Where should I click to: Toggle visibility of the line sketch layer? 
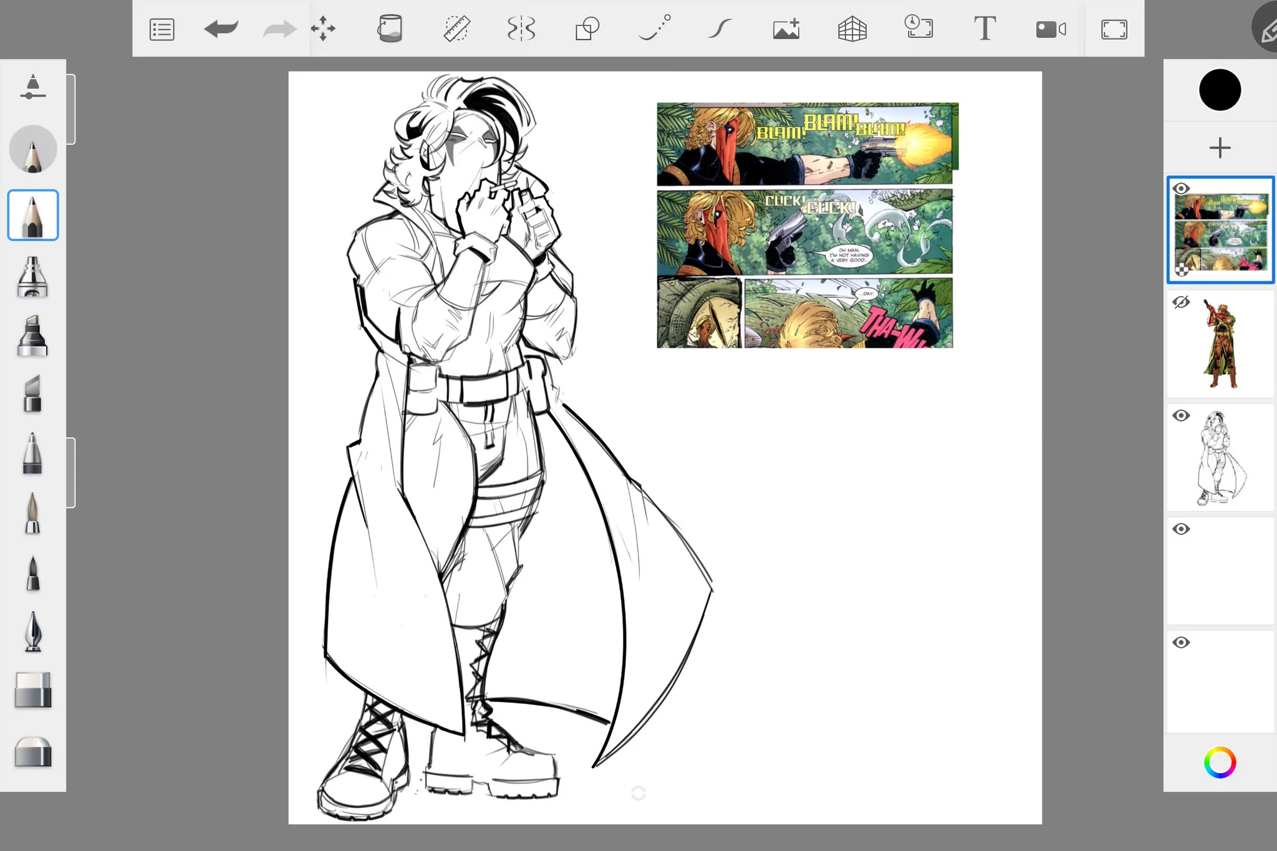pyautogui.click(x=1181, y=416)
